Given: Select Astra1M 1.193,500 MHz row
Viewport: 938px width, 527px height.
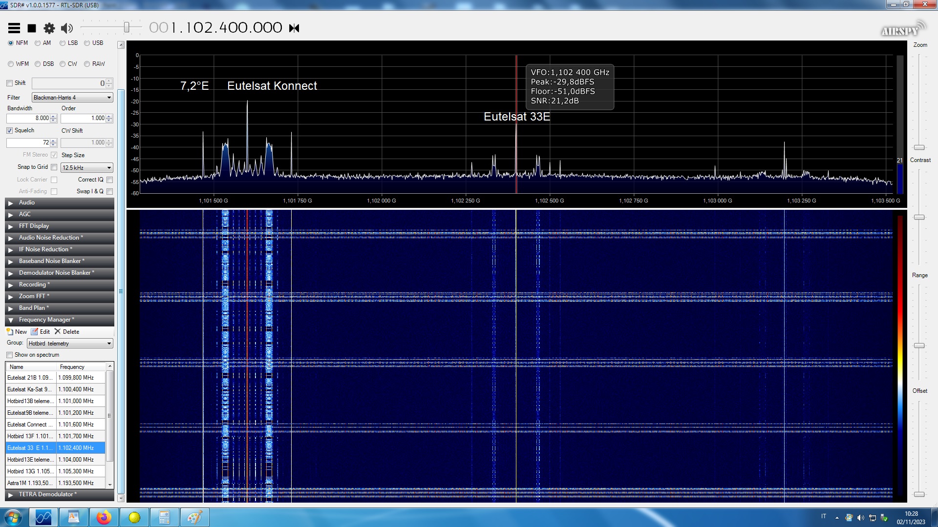Looking at the screenshot, I should click(56, 483).
